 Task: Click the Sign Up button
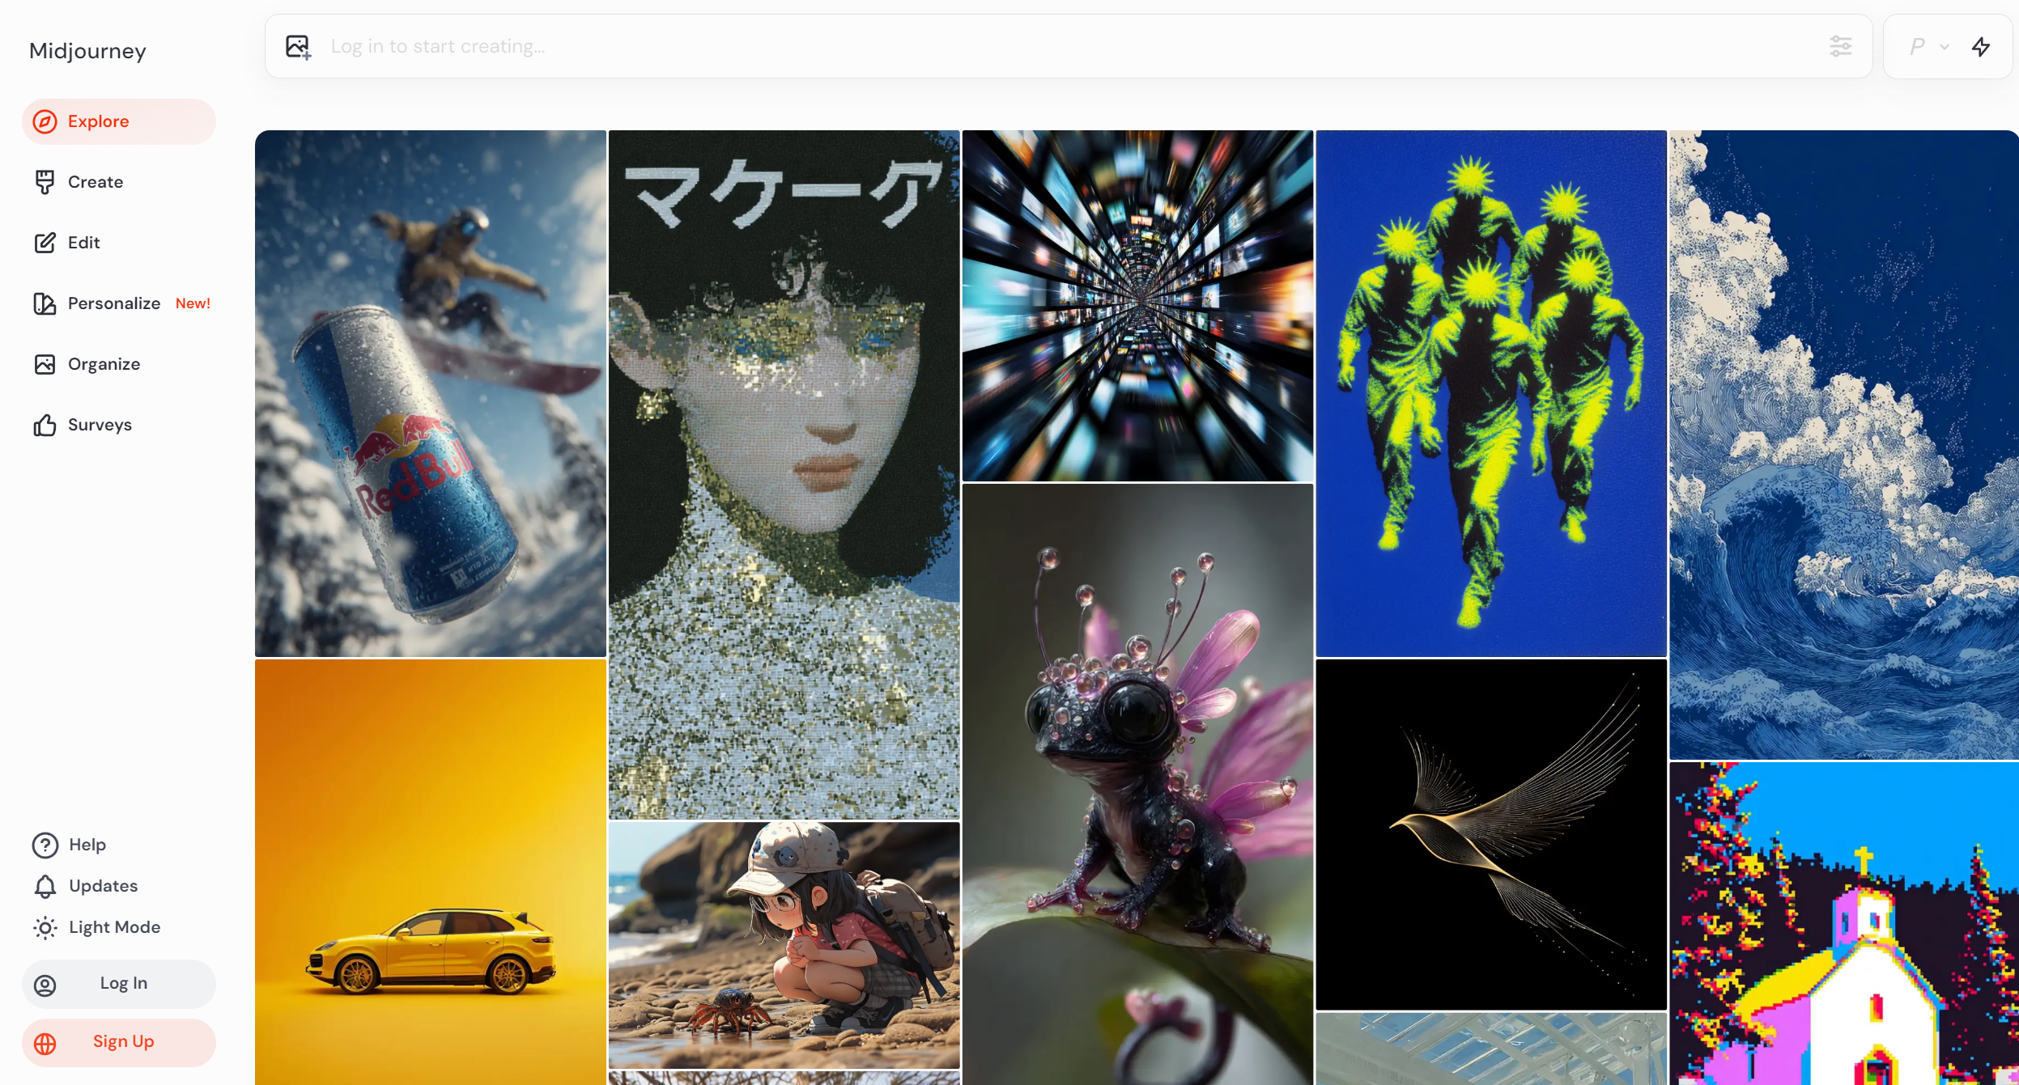tap(119, 1042)
